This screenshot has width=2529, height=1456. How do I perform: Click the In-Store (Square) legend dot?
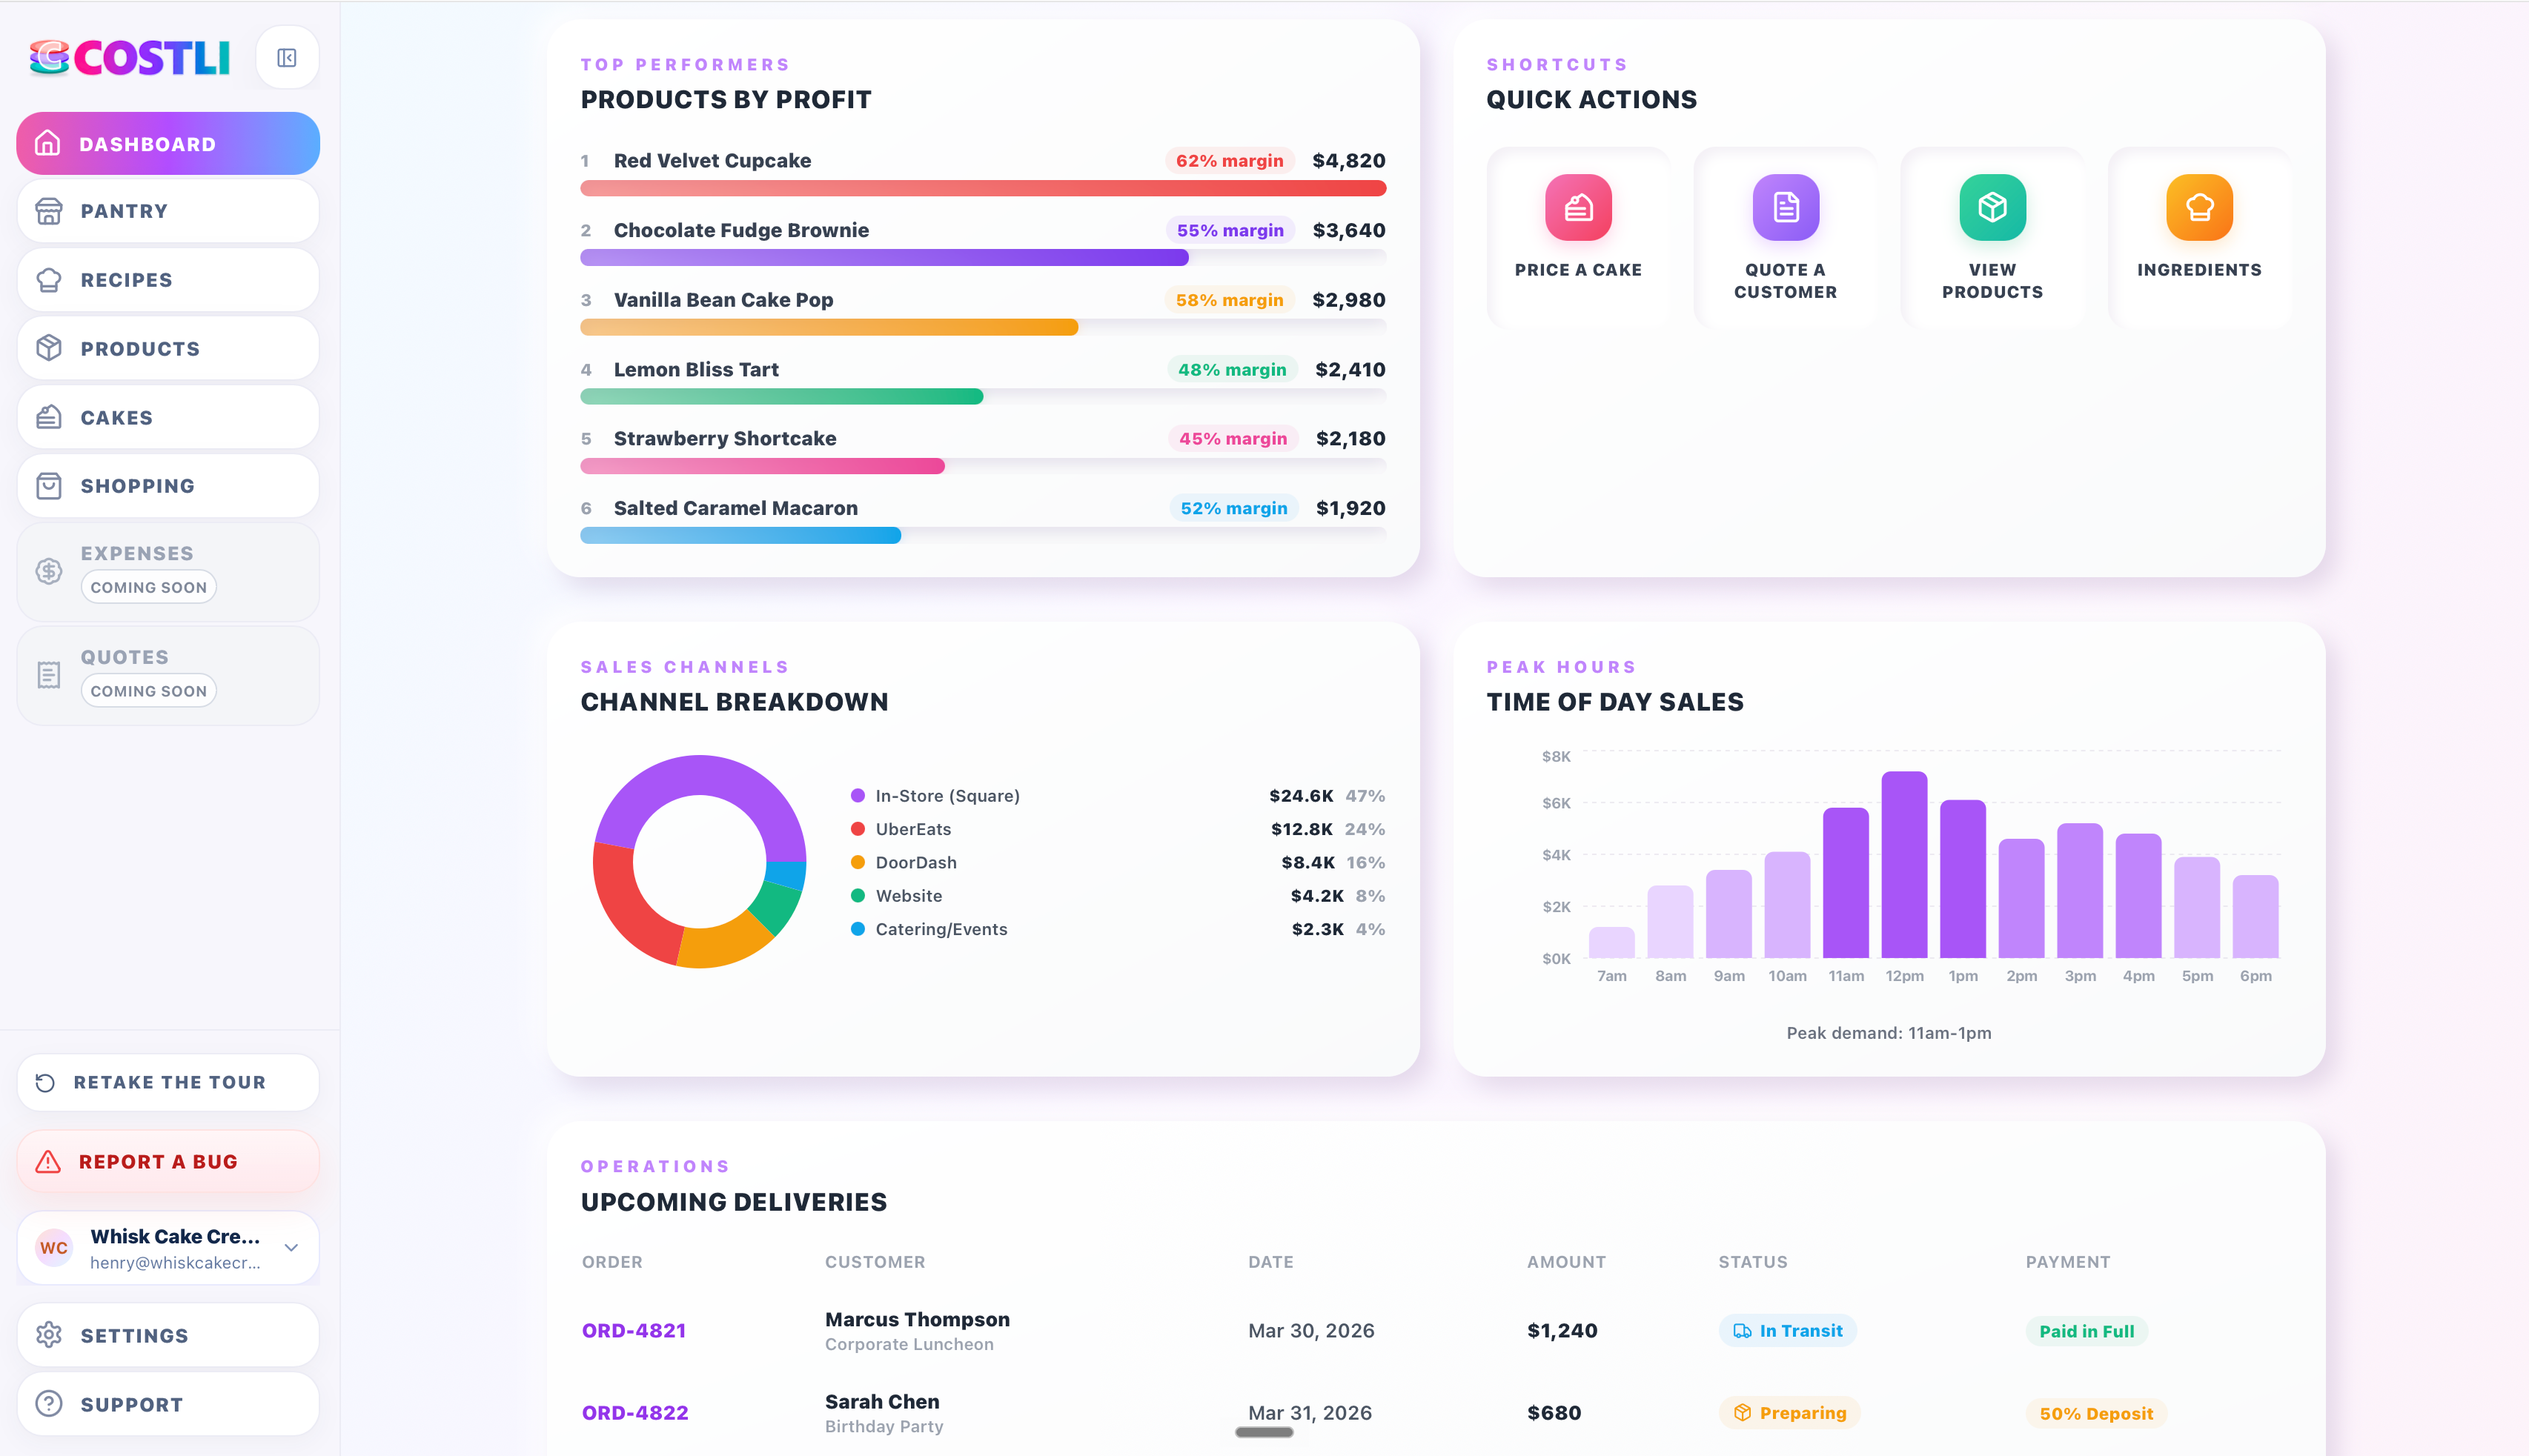[857, 796]
